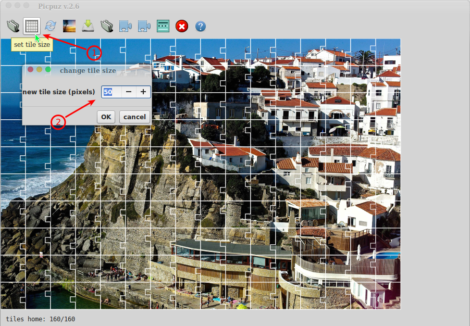Click the blue circular arrows refresh icon

[51, 26]
